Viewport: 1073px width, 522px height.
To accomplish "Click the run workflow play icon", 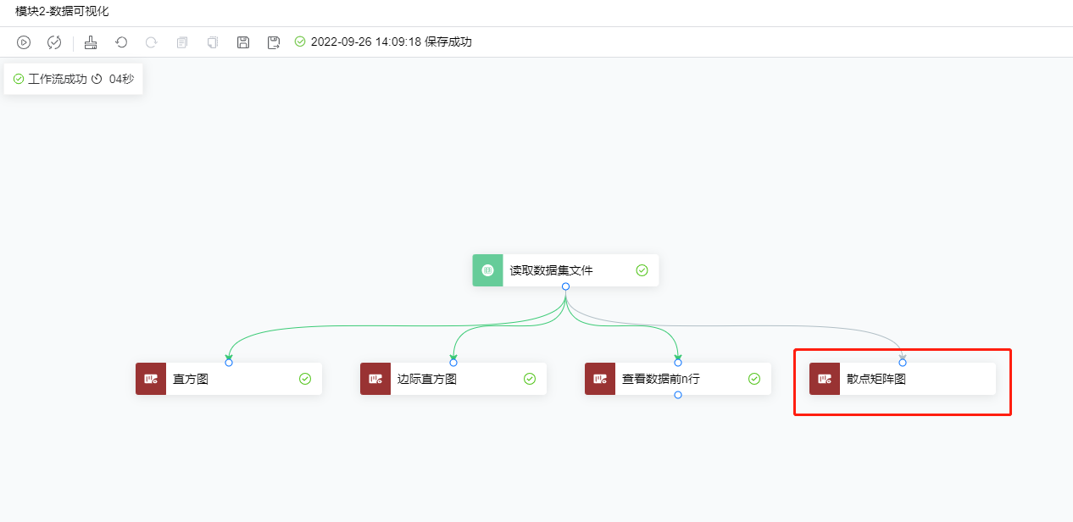I will tap(24, 42).
